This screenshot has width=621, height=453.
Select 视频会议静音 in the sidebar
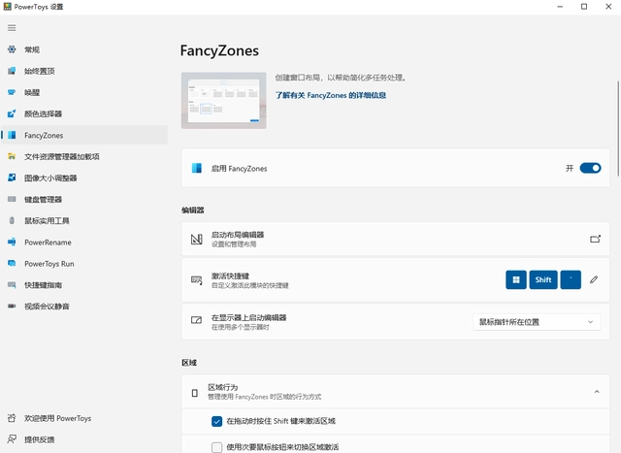click(x=84, y=307)
